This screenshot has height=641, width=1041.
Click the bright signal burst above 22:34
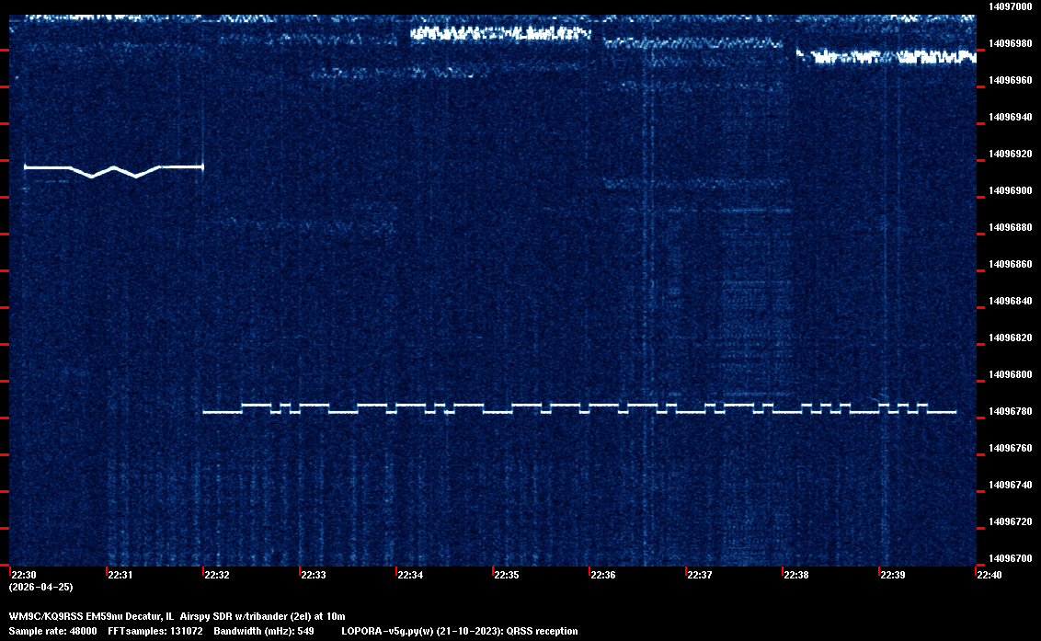click(499, 34)
